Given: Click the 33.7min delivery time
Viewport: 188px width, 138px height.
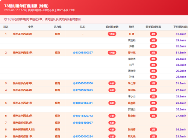Looking at the screenshot, I should 181,65.
